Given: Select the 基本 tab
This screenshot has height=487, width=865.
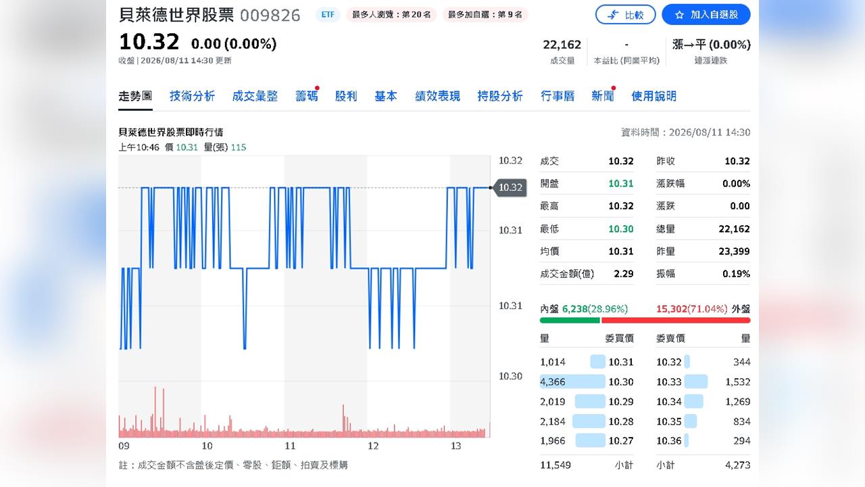Looking at the screenshot, I should tap(386, 96).
